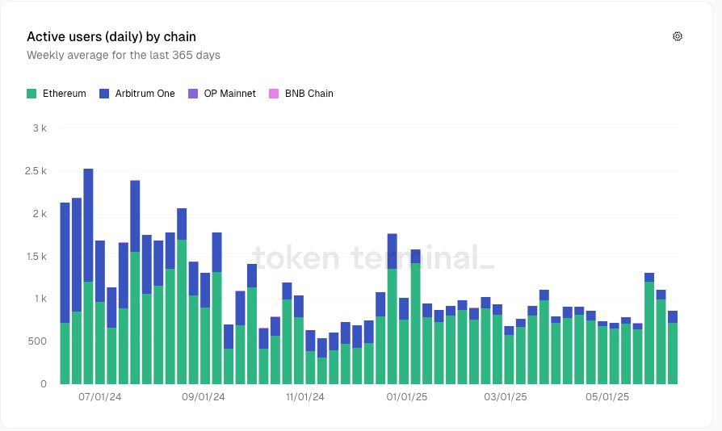This screenshot has height=431, width=722.
Task: Click the 3 k y-axis label
Action: 39,128
